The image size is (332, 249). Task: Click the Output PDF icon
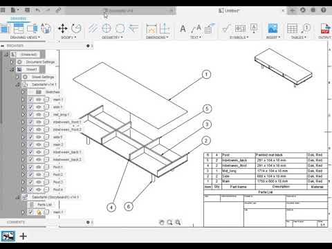point(325,28)
